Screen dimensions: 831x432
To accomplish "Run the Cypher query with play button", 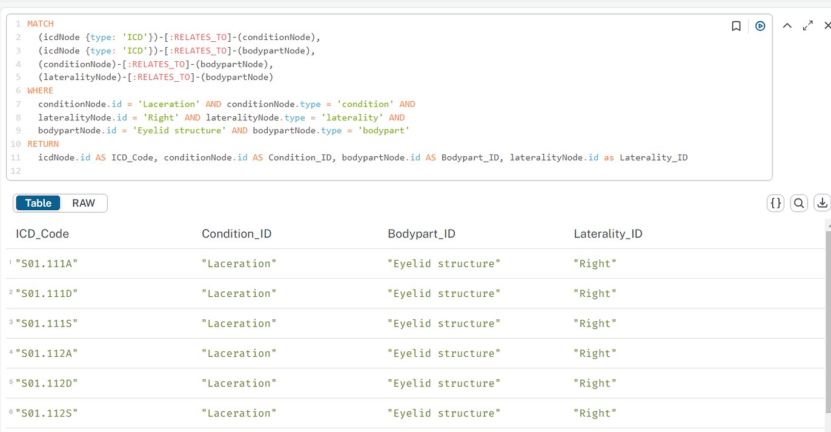I will pyautogui.click(x=760, y=26).
